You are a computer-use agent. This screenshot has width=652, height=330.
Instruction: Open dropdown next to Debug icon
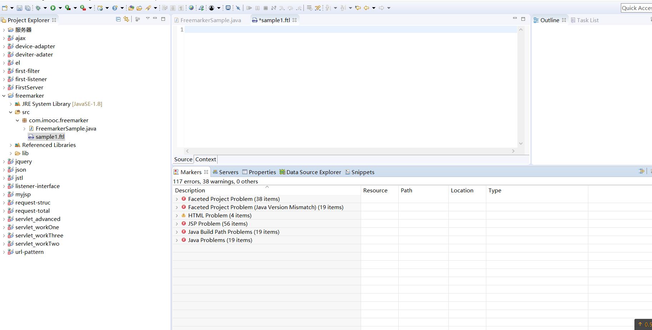[45, 8]
